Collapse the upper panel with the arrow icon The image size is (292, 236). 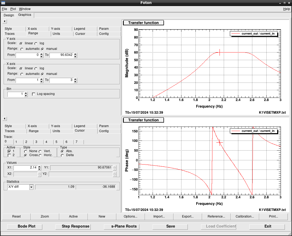click(4, 21)
